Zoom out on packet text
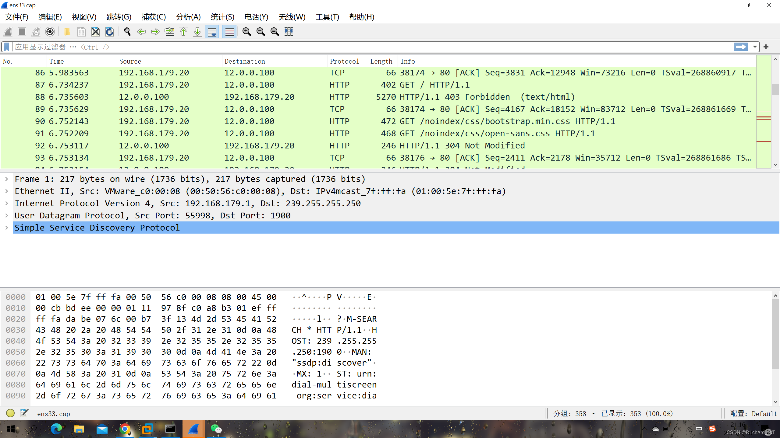The height and width of the screenshot is (438, 780). pos(261,32)
